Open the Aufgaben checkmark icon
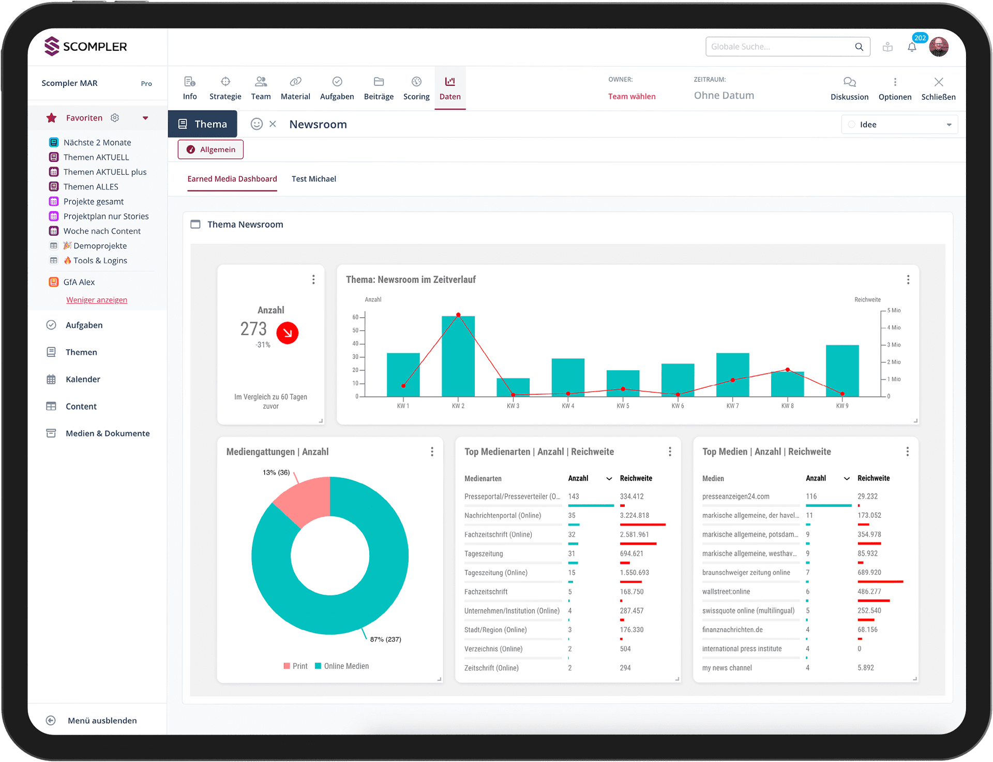 click(337, 87)
